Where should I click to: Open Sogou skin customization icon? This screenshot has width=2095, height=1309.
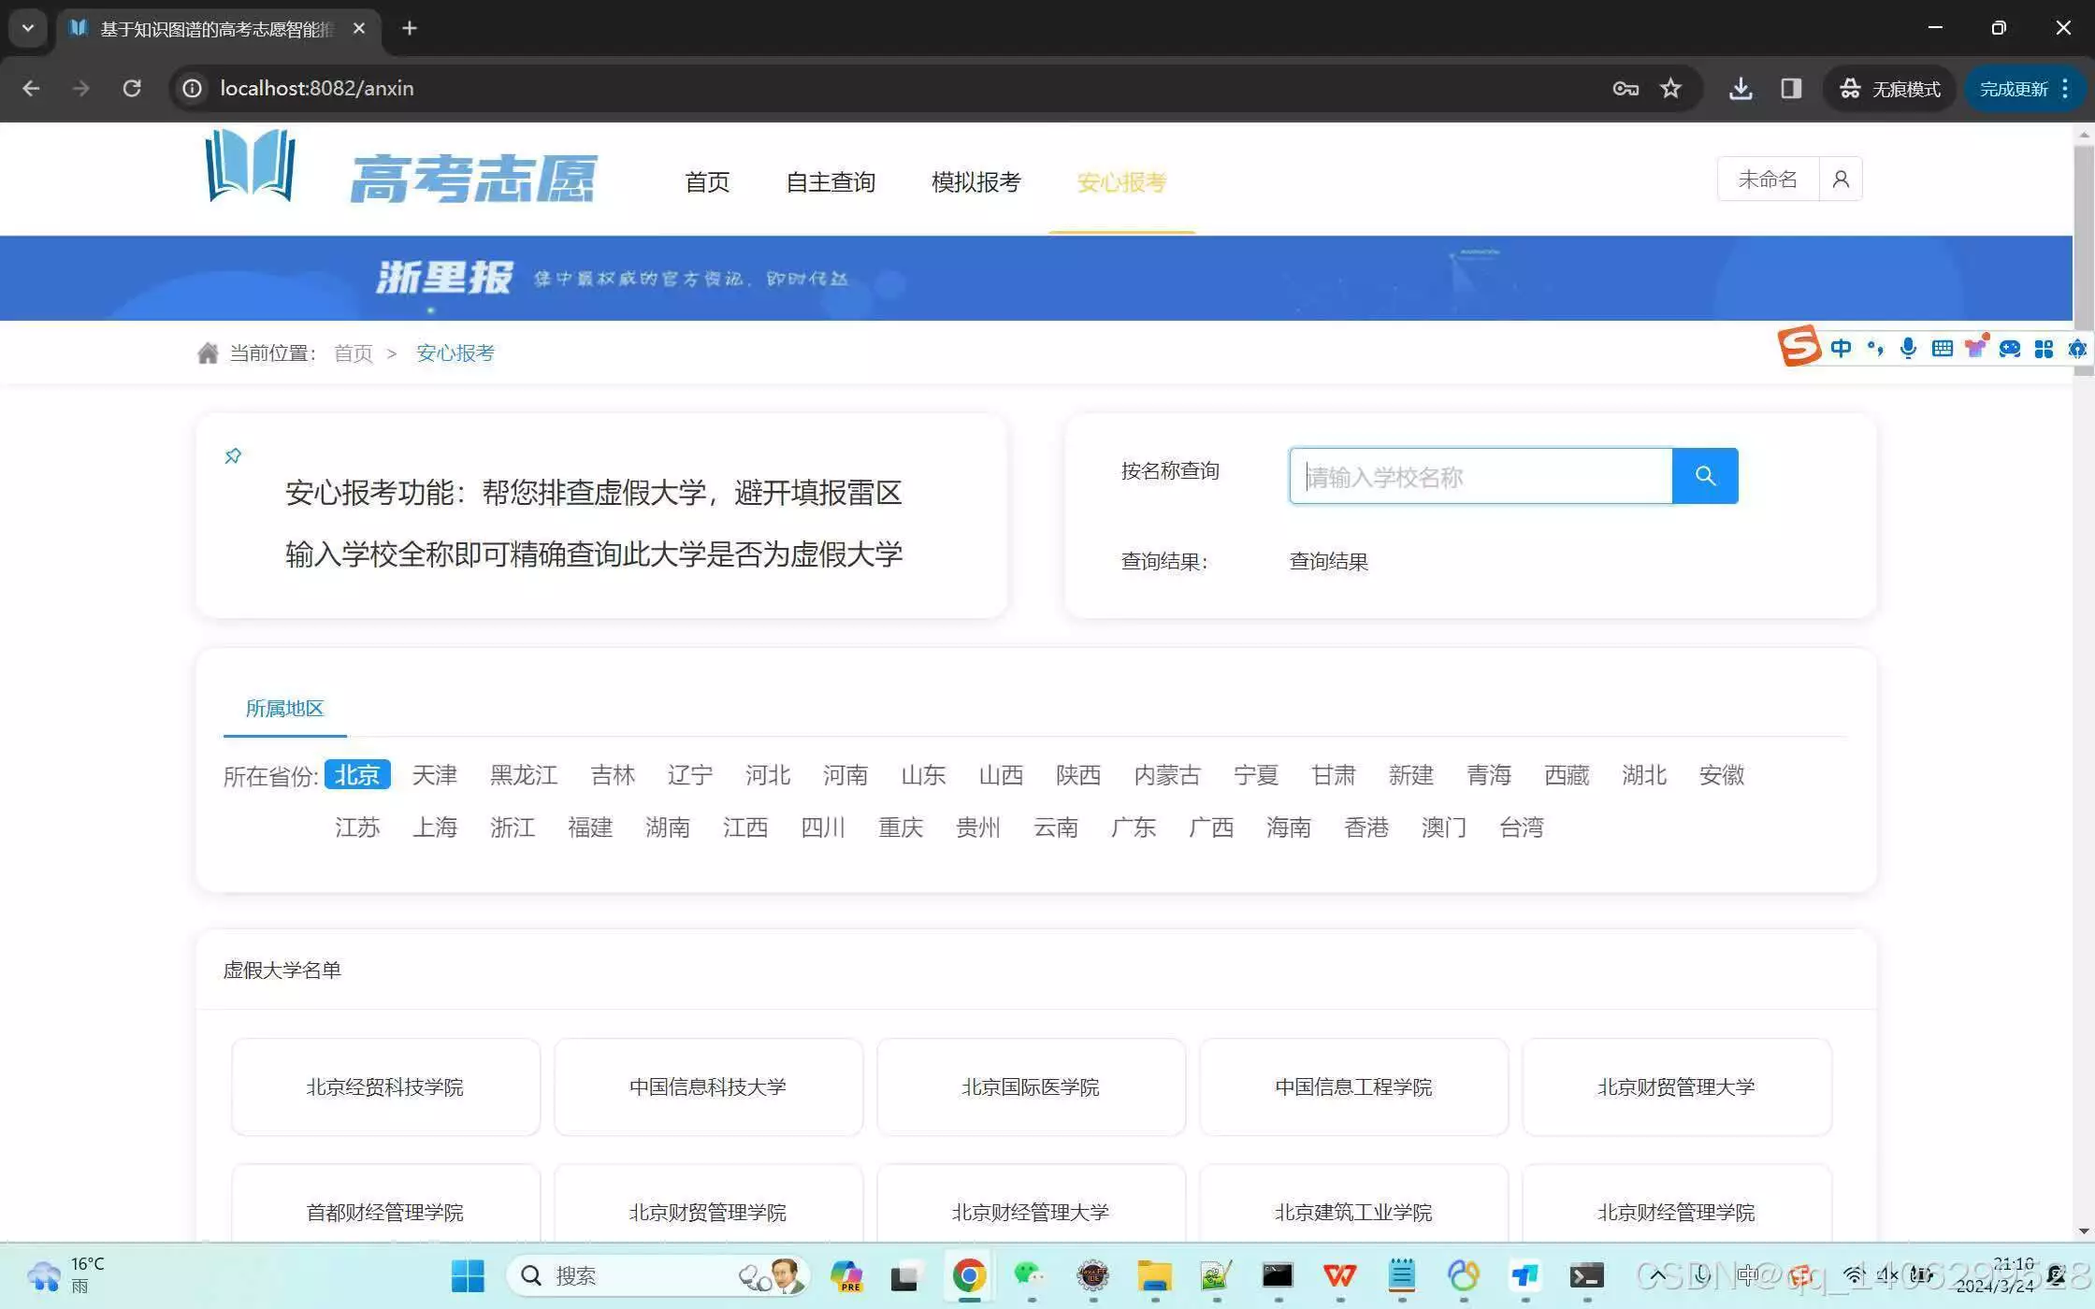pyautogui.click(x=1975, y=348)
